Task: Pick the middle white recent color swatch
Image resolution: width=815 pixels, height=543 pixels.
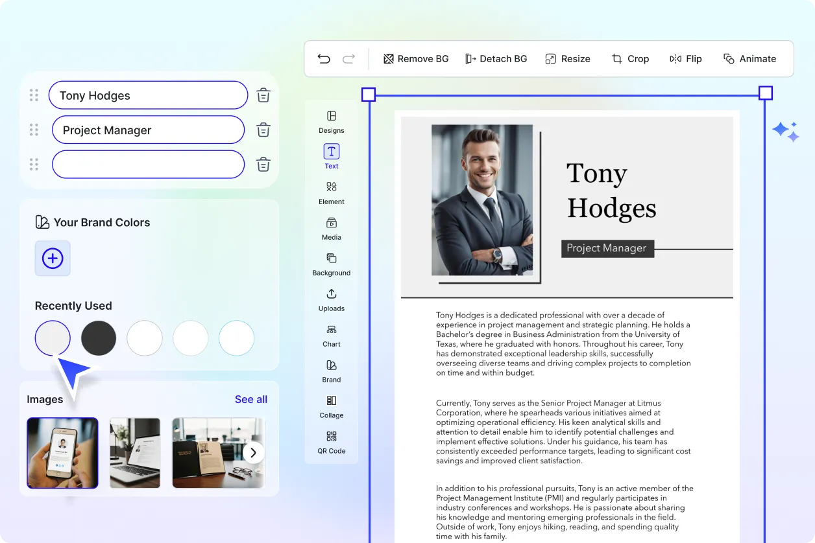Action: [x=145, y=338]
